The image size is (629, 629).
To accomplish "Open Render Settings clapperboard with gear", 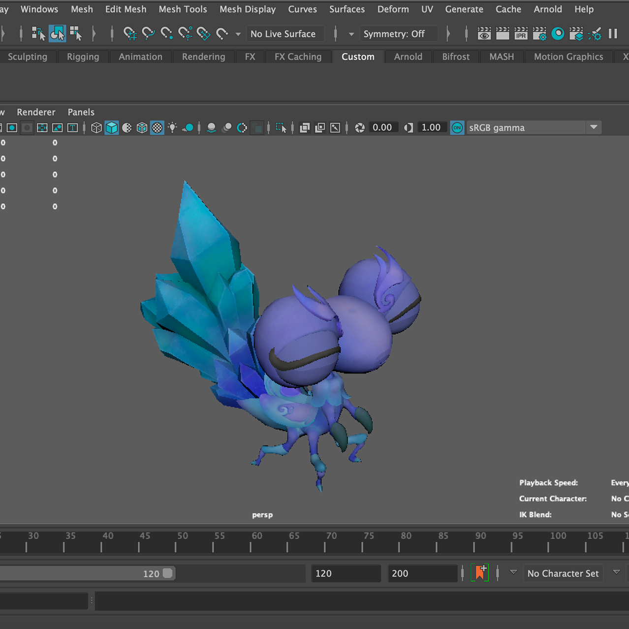I will (539, 33).
